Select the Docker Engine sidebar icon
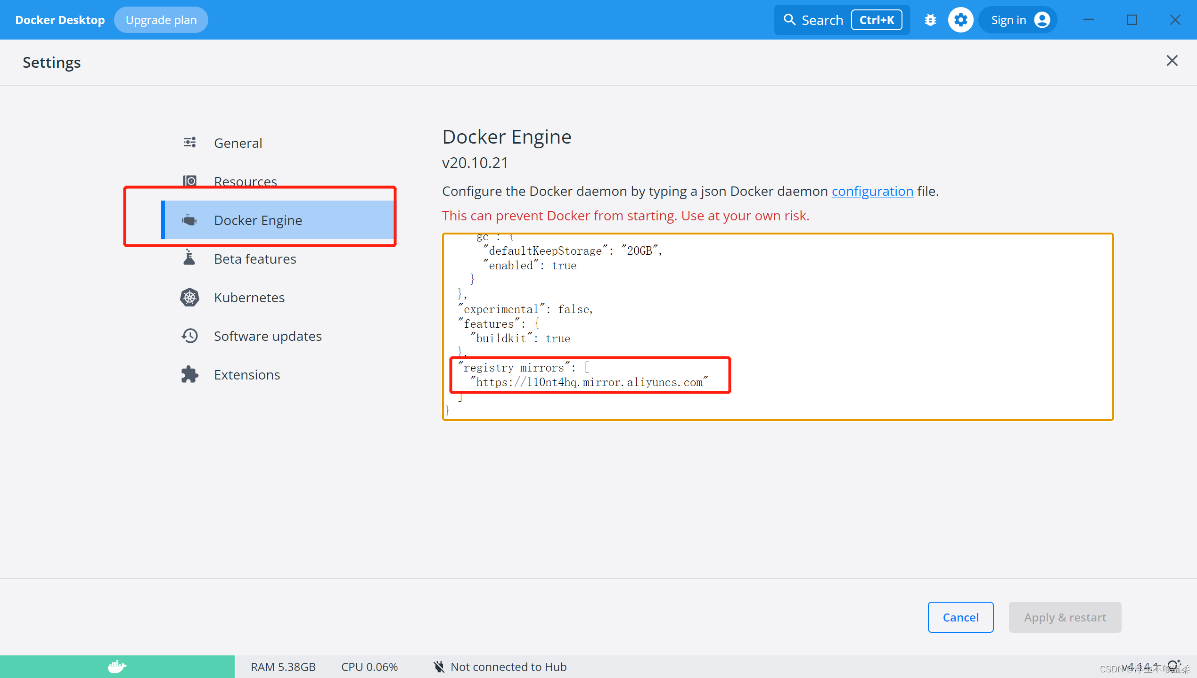Viewport: 1197px width, 678px height. (189, 220)
